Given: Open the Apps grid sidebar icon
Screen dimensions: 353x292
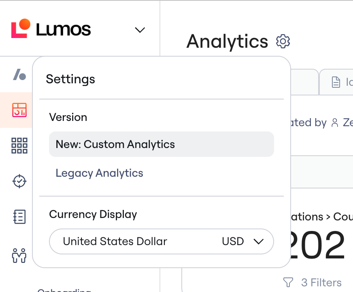Looking at the screenshot, I should (19, 146).
